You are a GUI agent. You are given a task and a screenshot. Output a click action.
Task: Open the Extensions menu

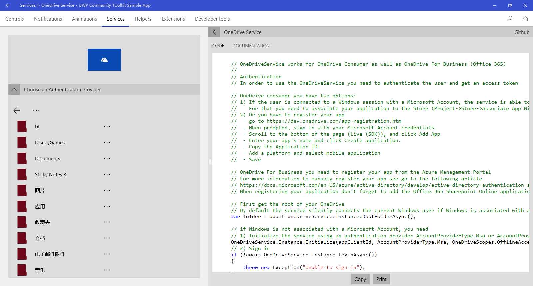pyautogui.click(x=173, y=19)
